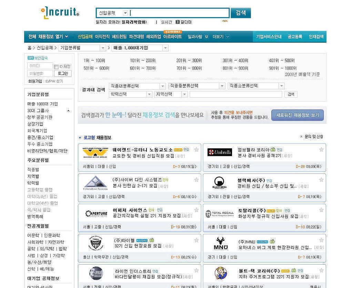353x288 pixels.
Task: Select the 이직전직 navigation tab
Action: pyautogui.click(x=102, y=37)
